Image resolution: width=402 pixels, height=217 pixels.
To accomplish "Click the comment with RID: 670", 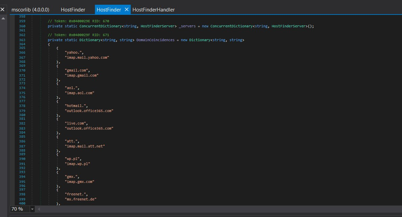I will 78,21.
